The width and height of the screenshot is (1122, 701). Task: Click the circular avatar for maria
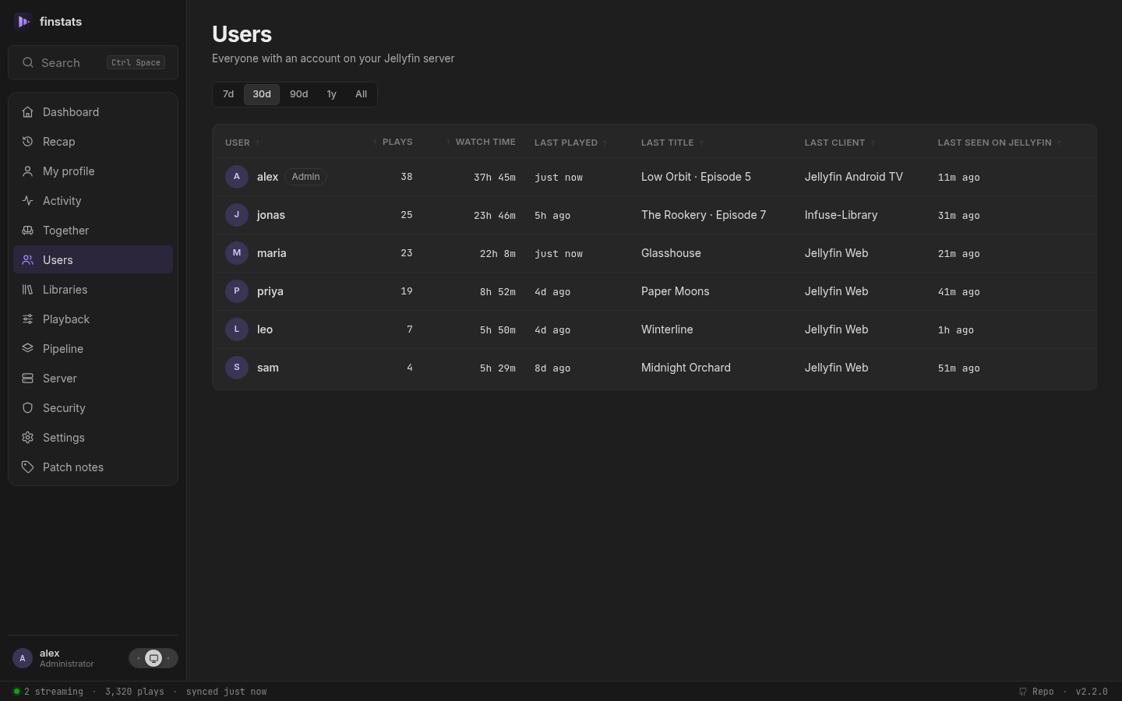click(x=237, y=253)
